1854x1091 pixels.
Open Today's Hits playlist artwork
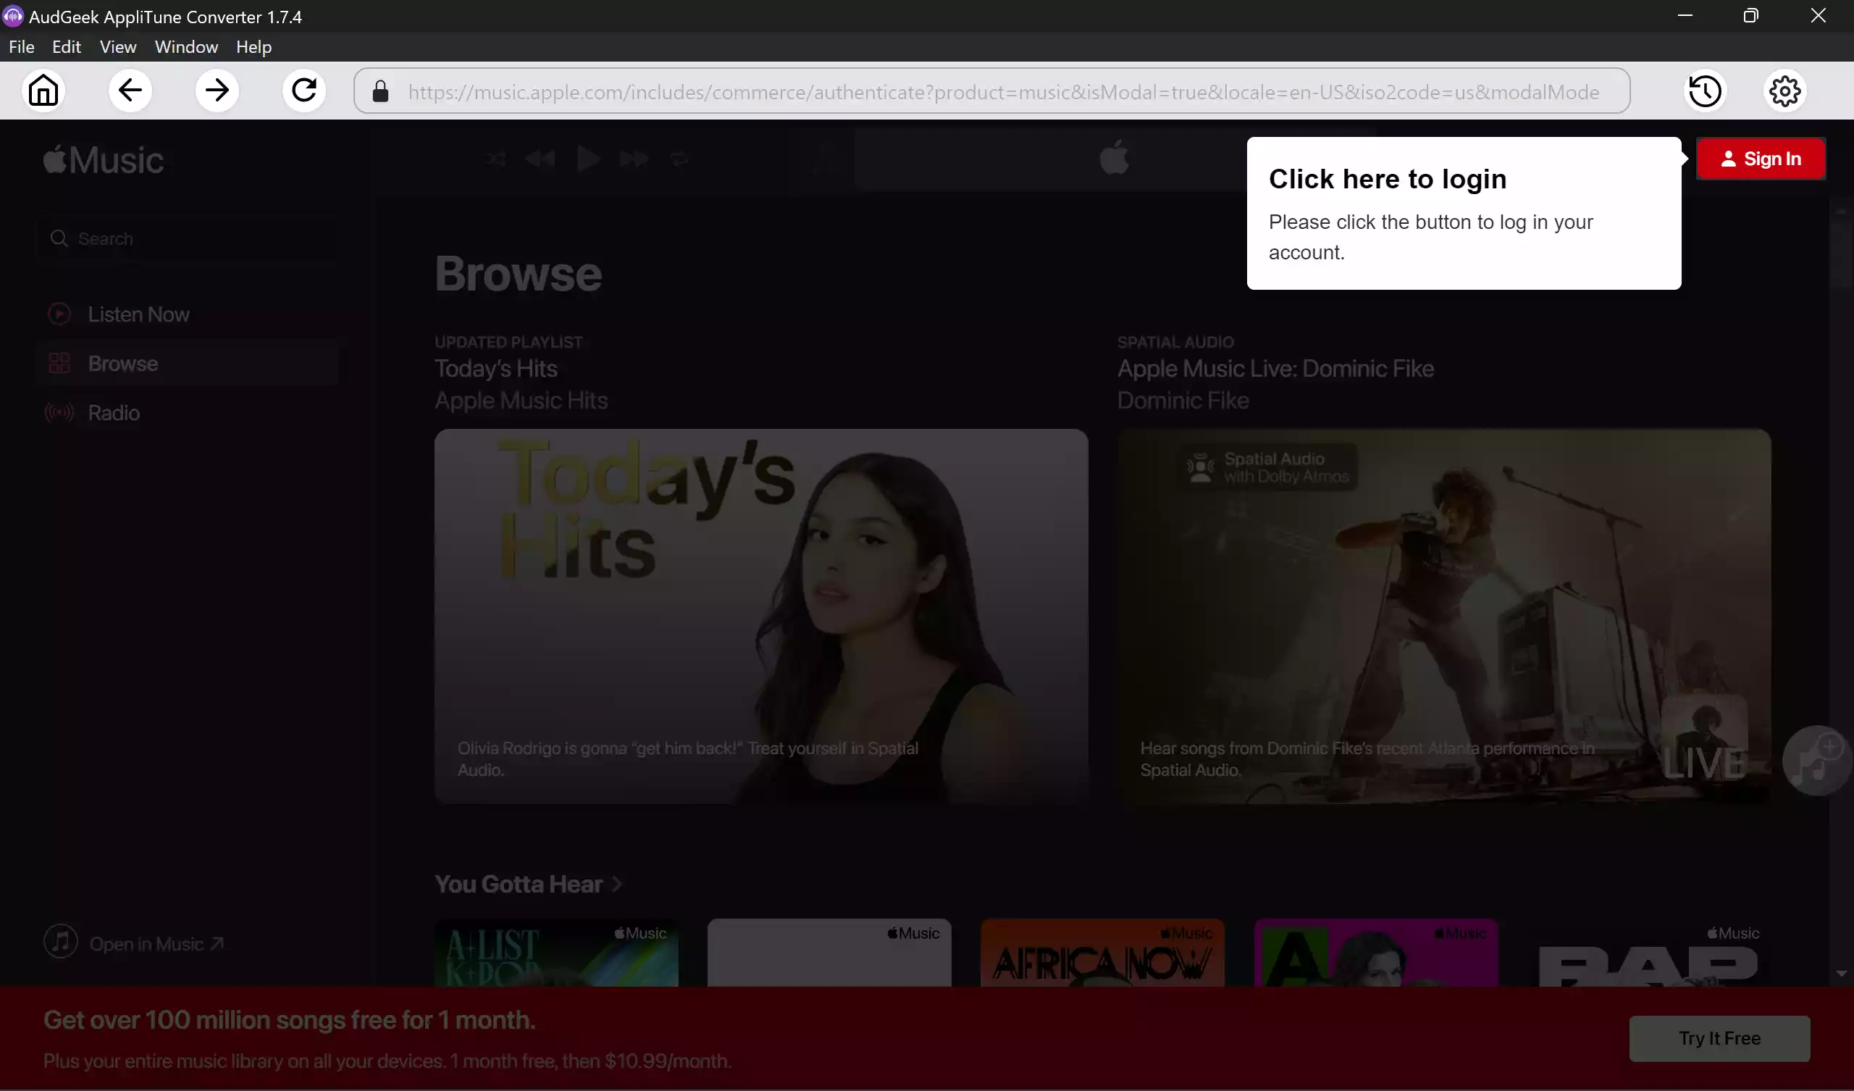(x=760, y=616)
